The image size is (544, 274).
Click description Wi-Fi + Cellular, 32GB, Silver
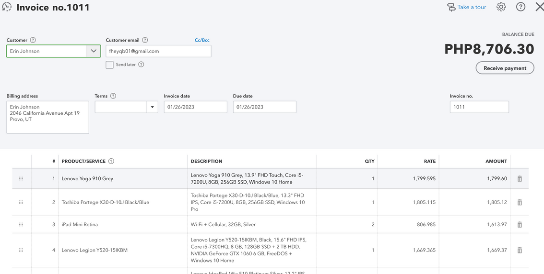tap(223, 225)
